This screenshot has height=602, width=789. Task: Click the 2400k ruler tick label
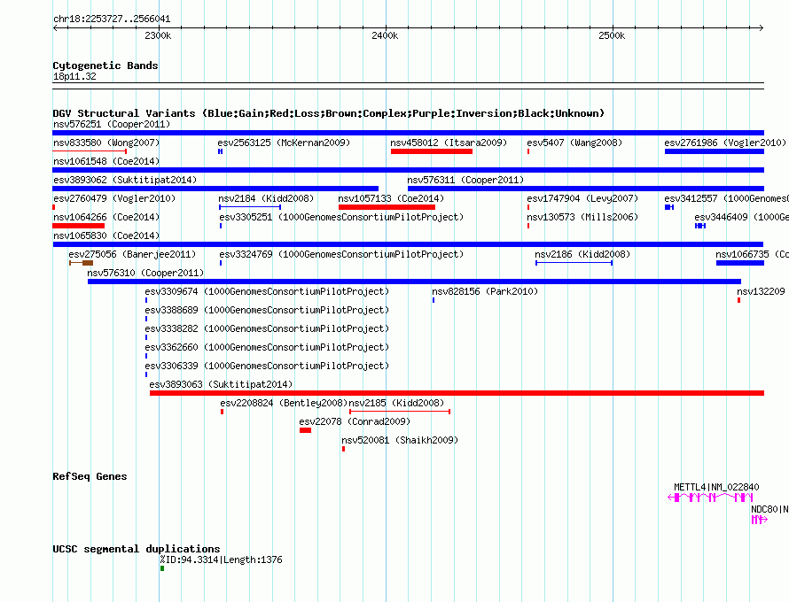[x=385, y=35]
